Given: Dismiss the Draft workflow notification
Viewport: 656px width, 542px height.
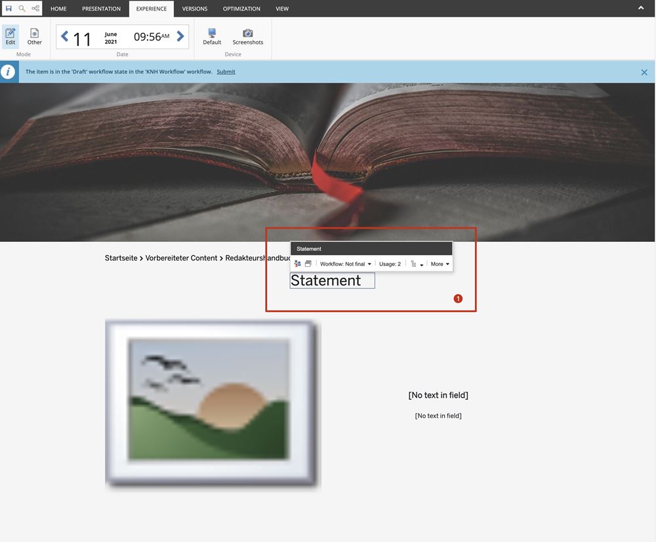Looking at the screenshot, I should click(644, 72).
